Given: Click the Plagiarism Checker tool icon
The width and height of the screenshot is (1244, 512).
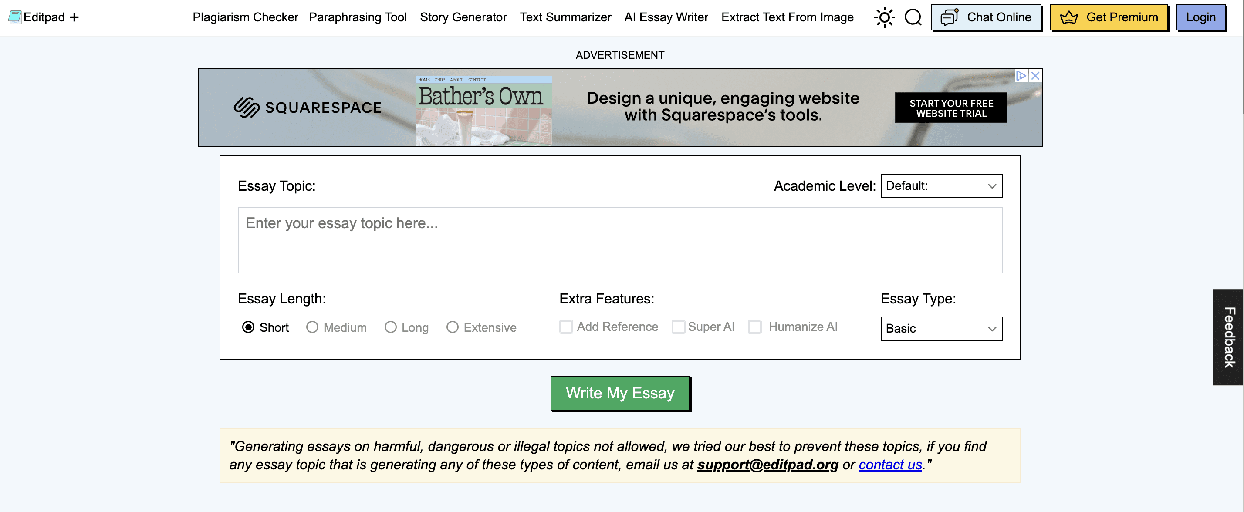Looking at the screenshot, I should pyautogui.click(x=245, y=17).
